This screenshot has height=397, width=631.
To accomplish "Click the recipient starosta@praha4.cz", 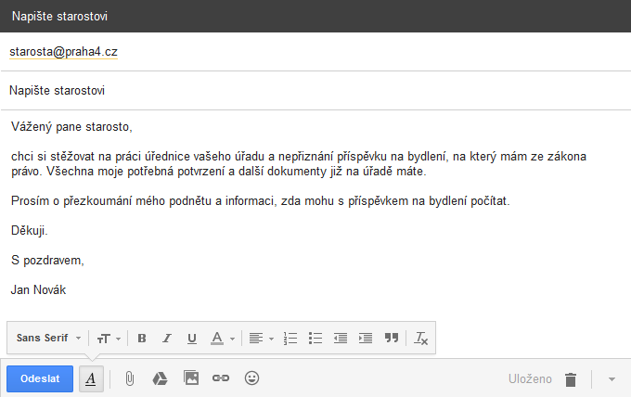I will click(x=64, y=52).
